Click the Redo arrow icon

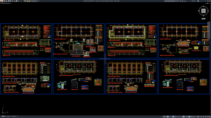21,1
